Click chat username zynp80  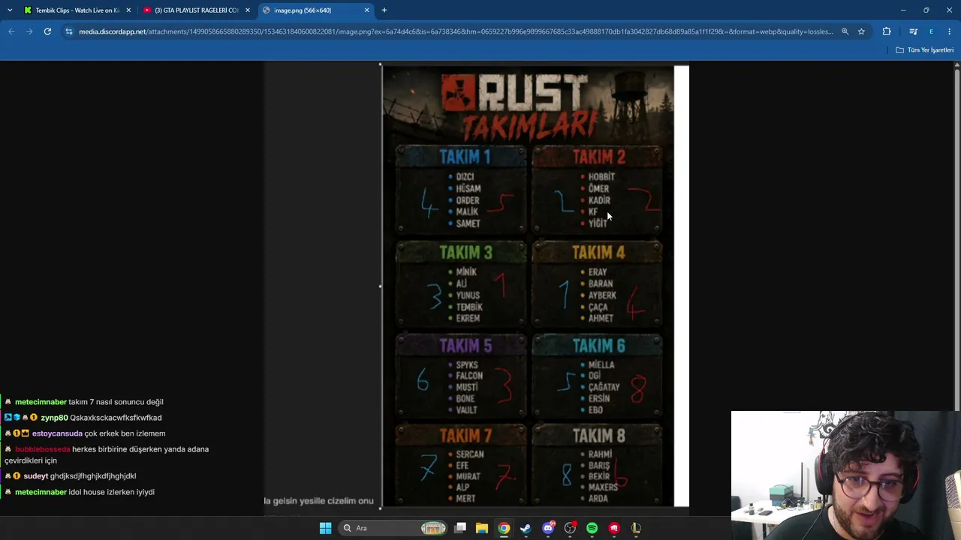pyautogui.click(x=54, y=418)
